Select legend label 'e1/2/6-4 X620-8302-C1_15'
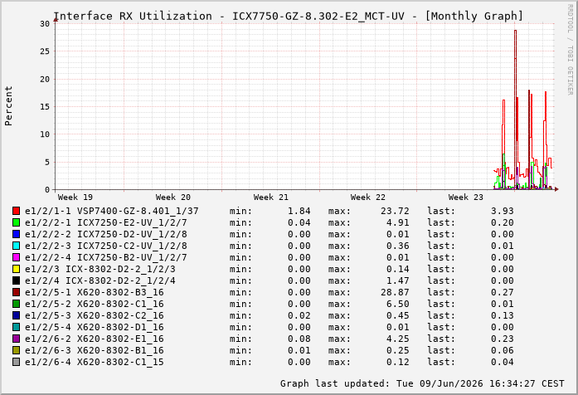 point(95,362)
